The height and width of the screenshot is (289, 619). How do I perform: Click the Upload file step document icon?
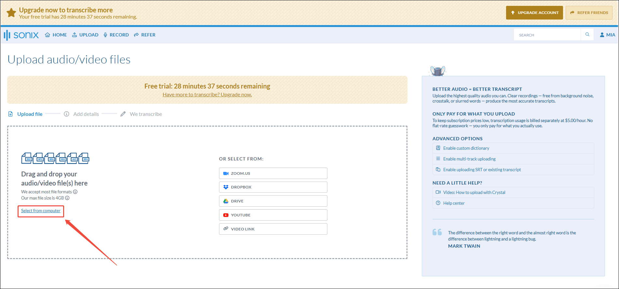coord(10,114)
